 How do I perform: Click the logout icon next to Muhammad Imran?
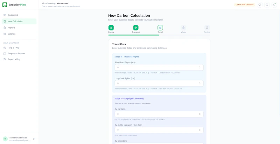click(x=34, y=139)
